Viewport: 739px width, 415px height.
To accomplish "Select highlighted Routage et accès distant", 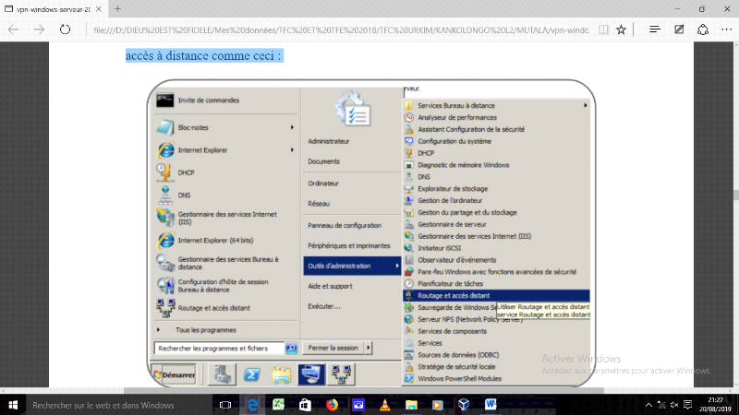I will tap(496, 295).
